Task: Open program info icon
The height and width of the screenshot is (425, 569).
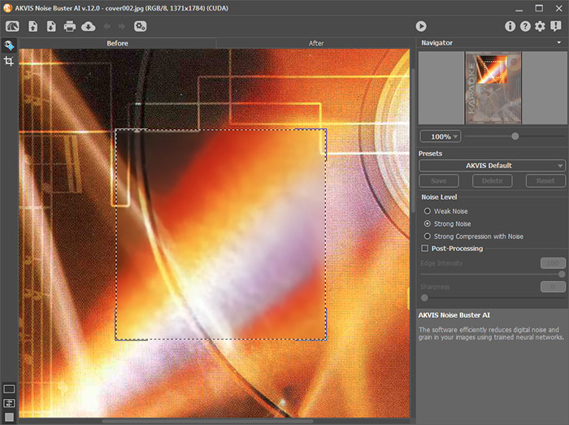Action: 510,26
